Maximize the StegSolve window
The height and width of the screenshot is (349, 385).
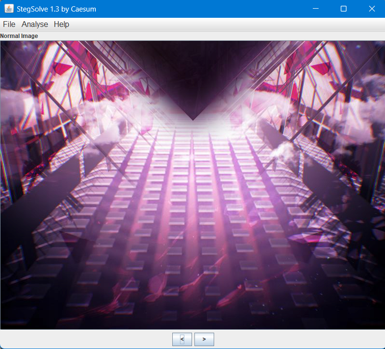click(x=344, y=9)
